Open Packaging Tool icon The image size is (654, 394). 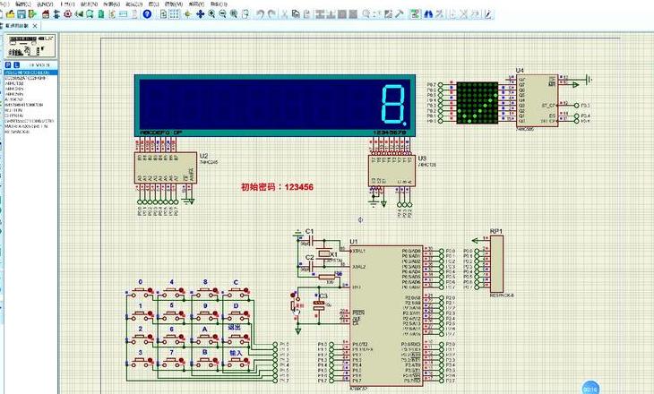[x=388, y=14]
